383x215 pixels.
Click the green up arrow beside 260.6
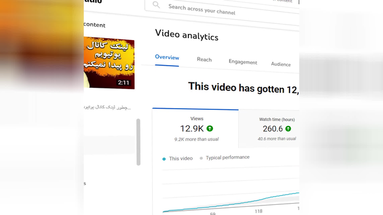(288, 128)
